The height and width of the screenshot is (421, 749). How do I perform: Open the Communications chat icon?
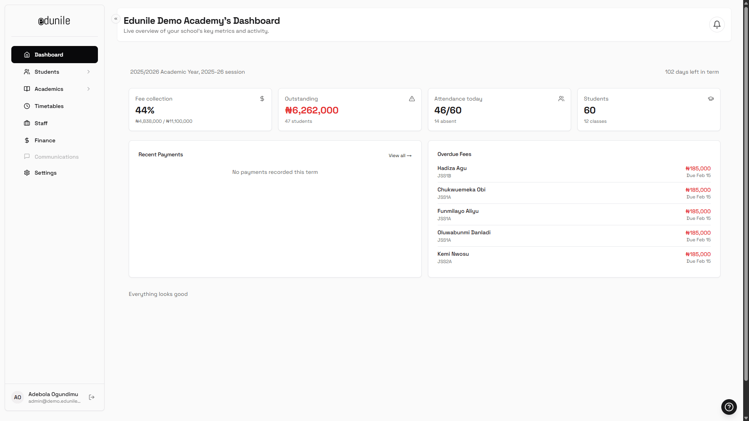click(27, 156)
